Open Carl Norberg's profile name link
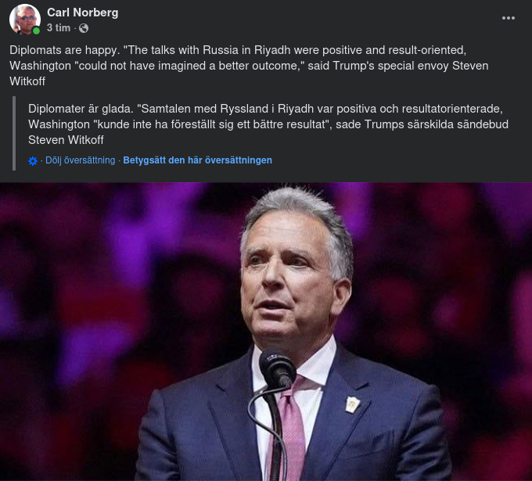 click(82, 13)
